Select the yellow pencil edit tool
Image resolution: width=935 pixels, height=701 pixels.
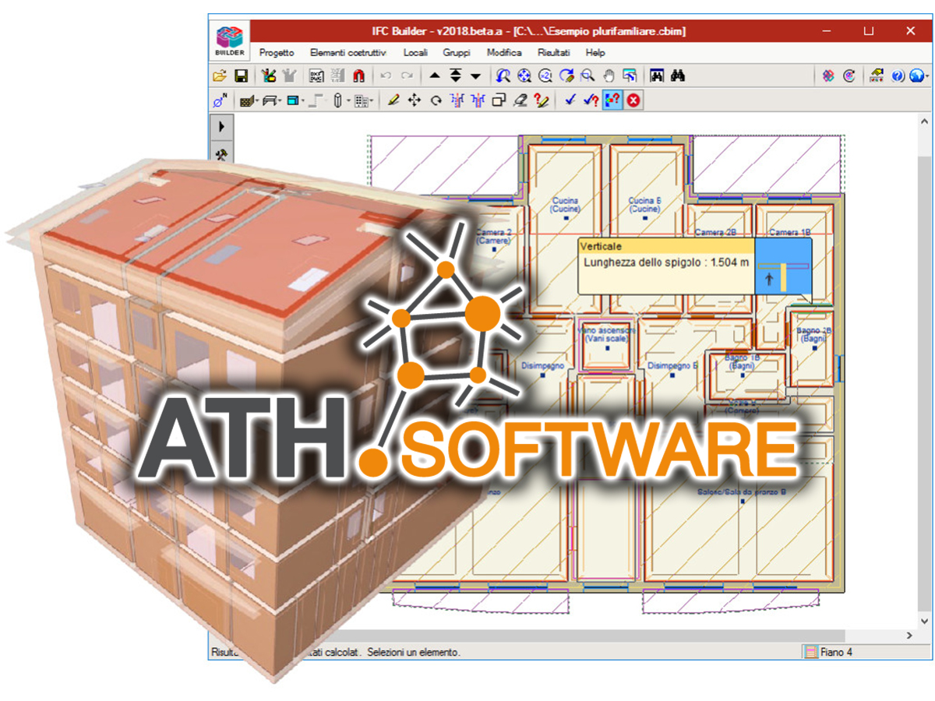393,100
